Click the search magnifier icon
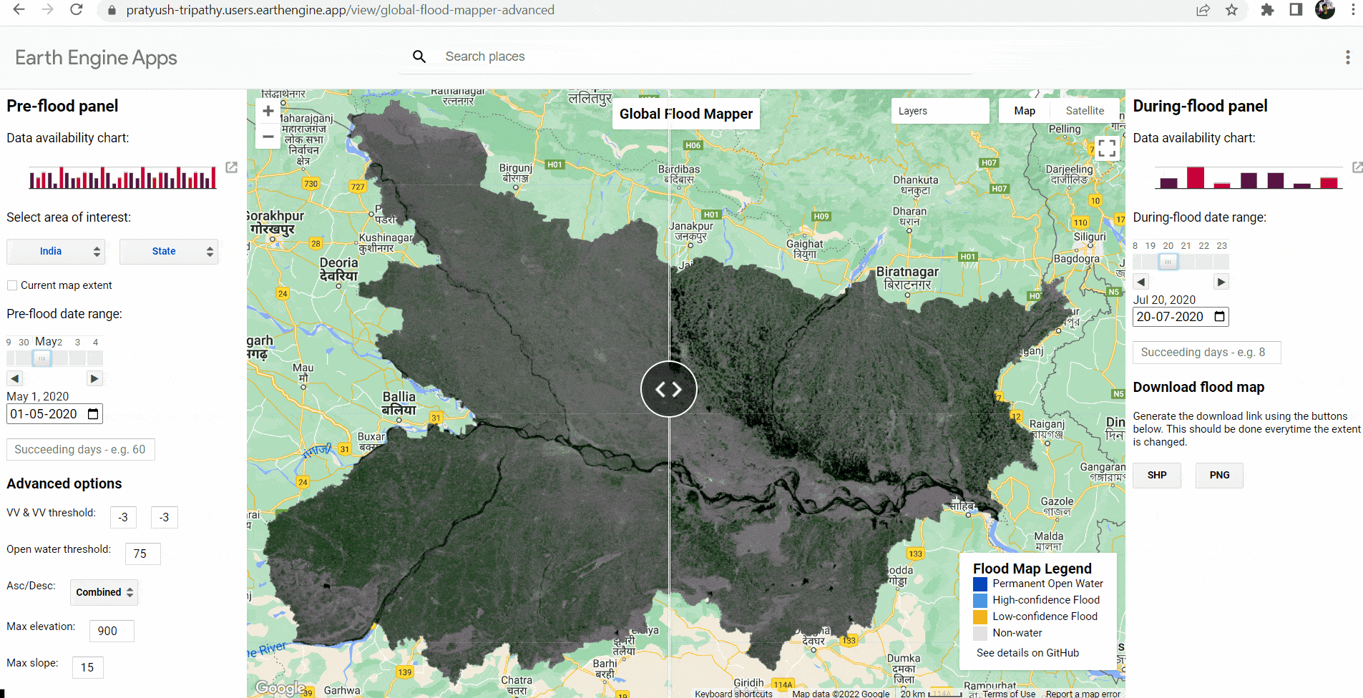 coord(419,56)
